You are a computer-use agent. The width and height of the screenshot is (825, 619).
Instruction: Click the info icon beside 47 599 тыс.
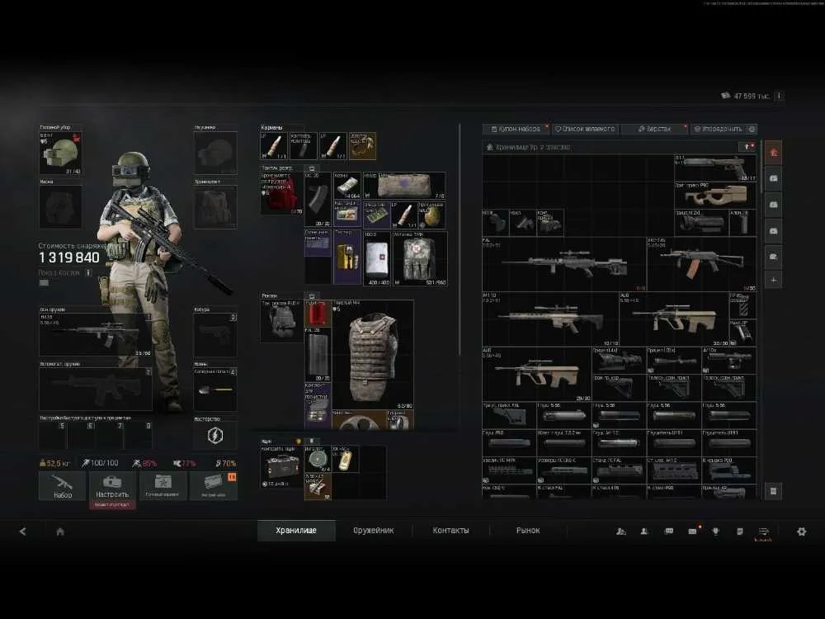pyautogui.click(x=780, y=96)
